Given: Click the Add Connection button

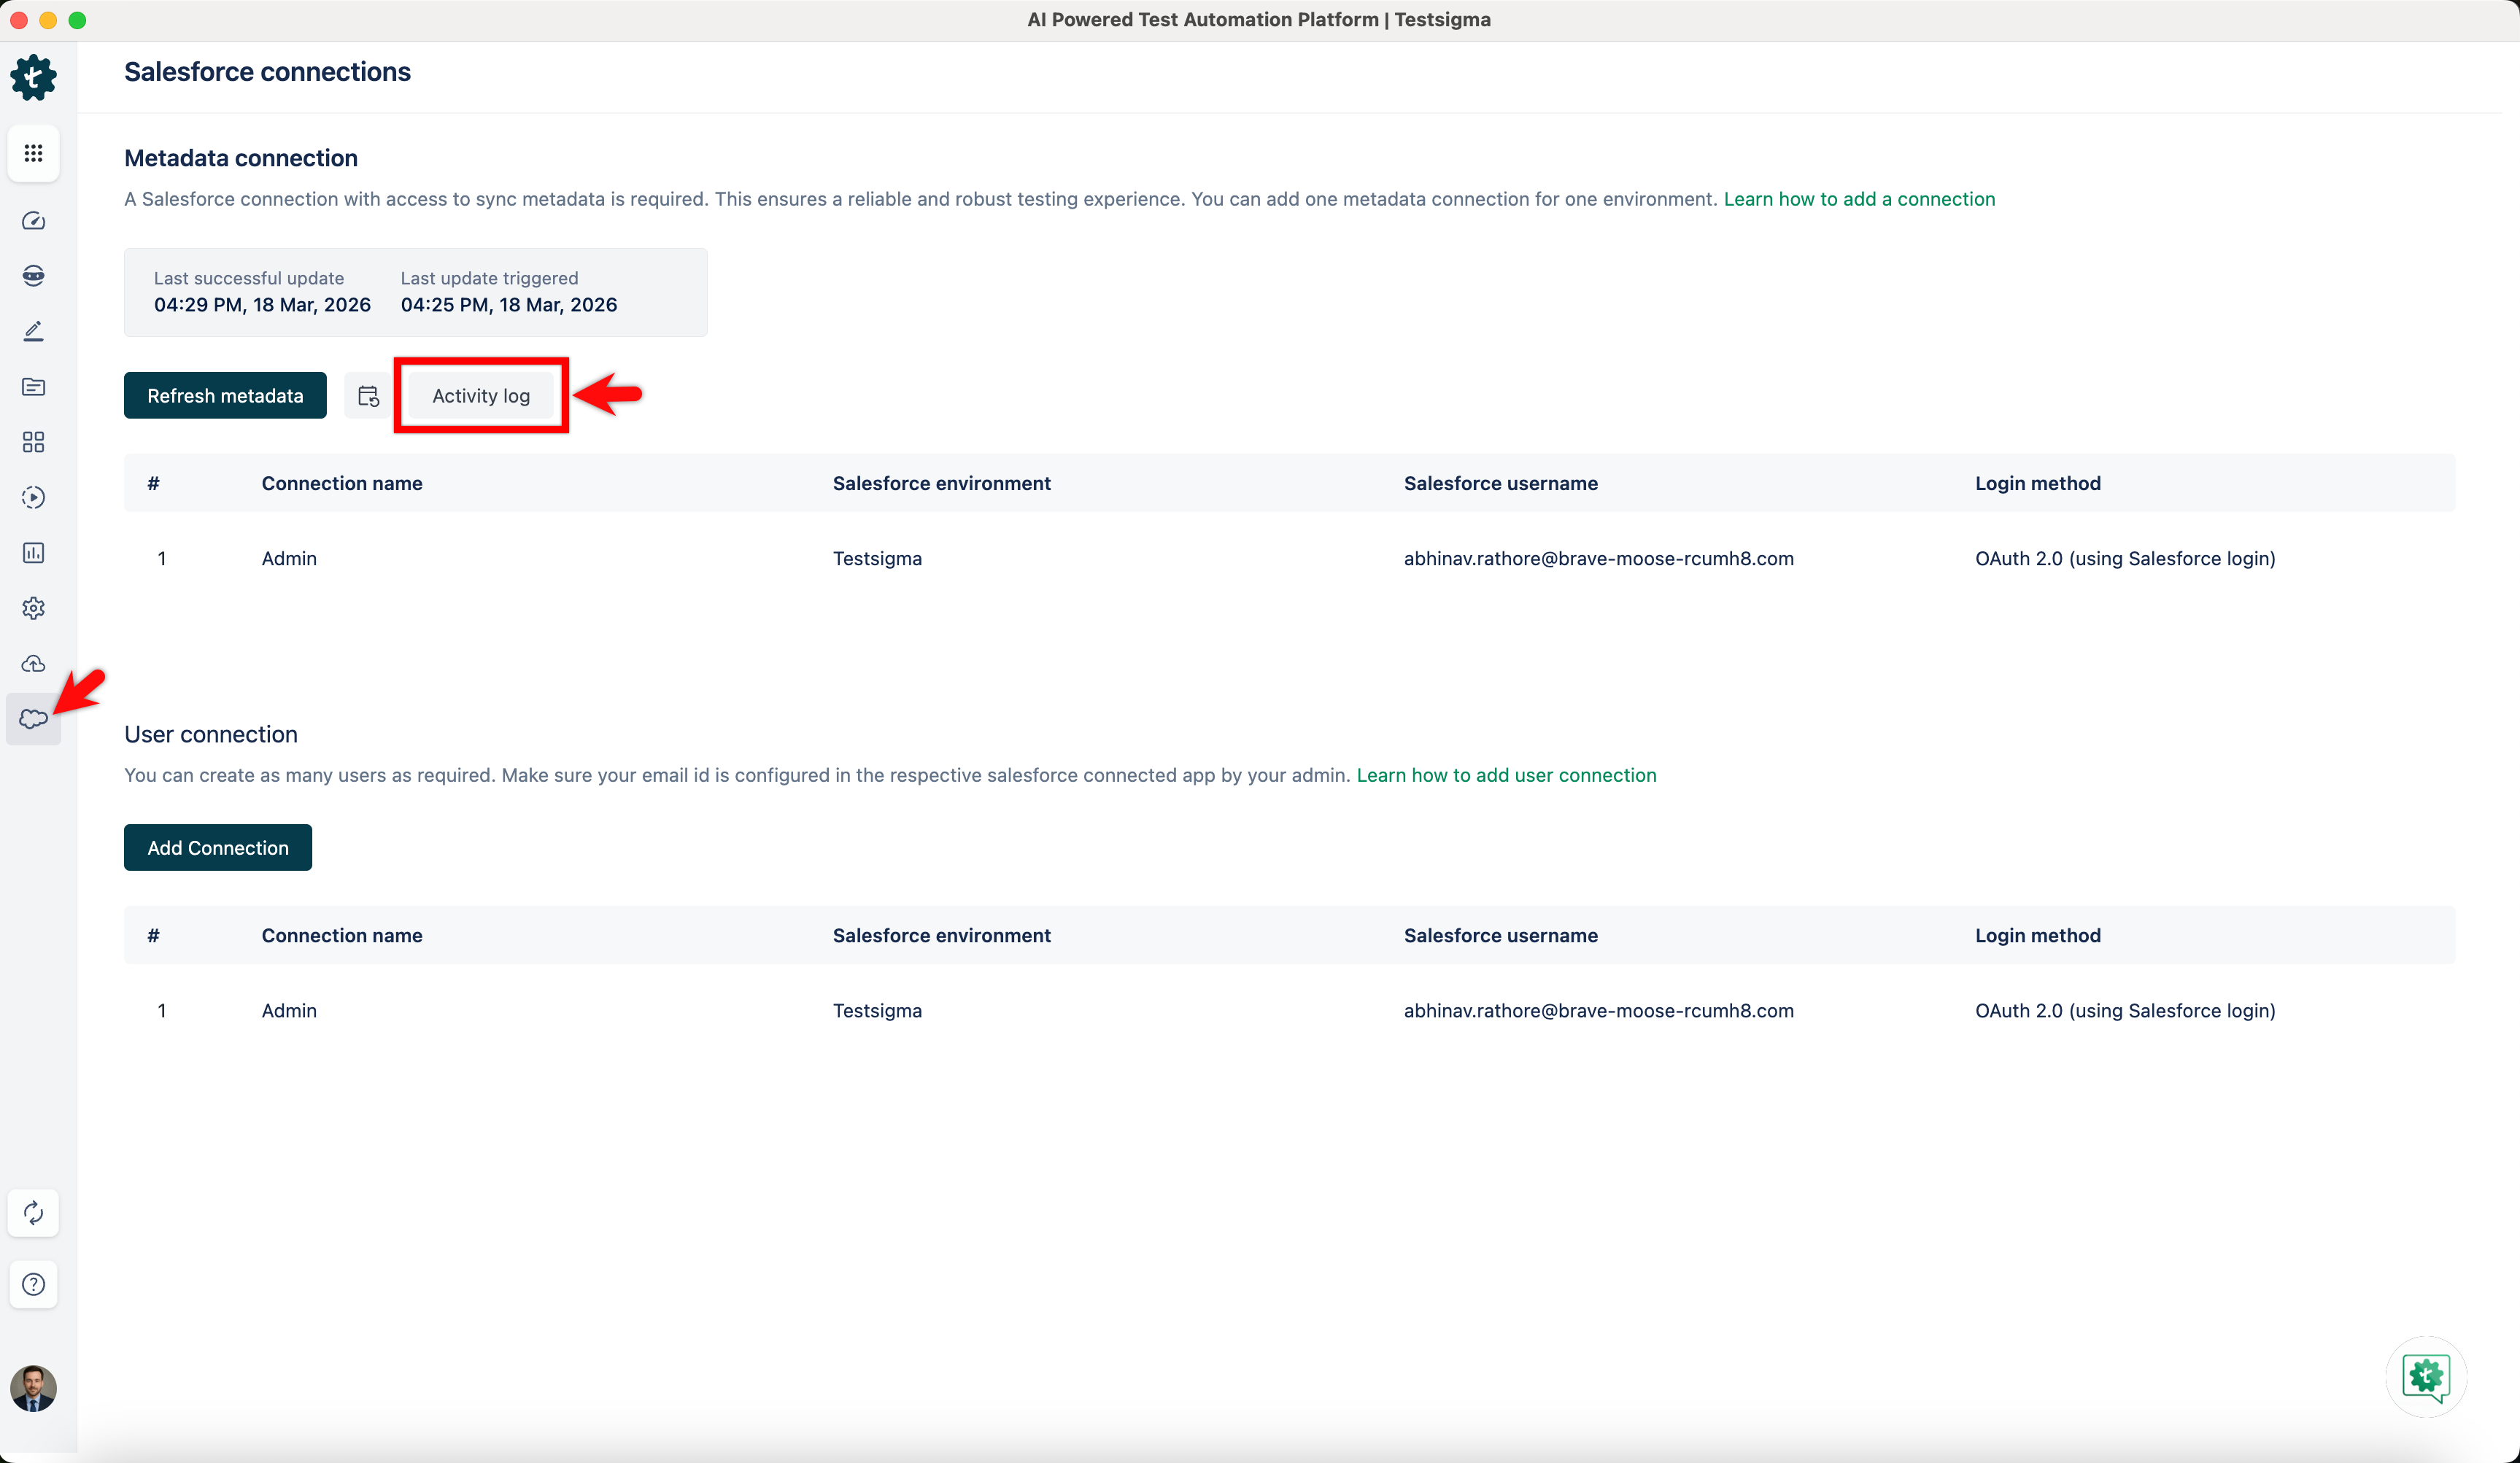Looking at the screenshot, I should coord(218,847).
